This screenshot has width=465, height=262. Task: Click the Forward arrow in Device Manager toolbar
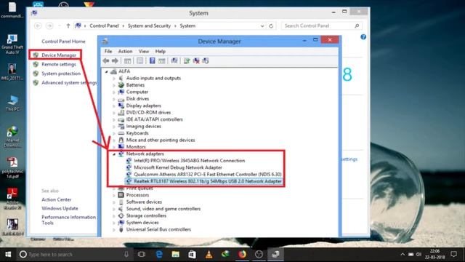point(115,61)
